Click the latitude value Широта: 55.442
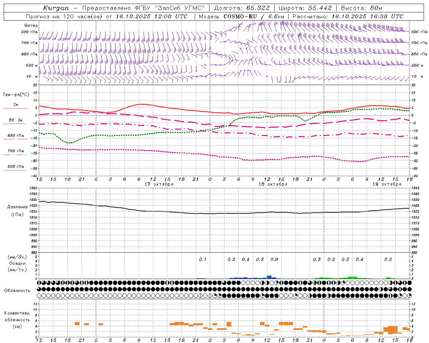429x343 pixels. coord(305,8)
